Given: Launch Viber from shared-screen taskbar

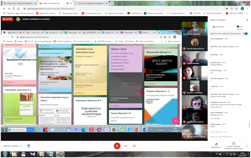Looking at the screenshot, I should point(76,130).
